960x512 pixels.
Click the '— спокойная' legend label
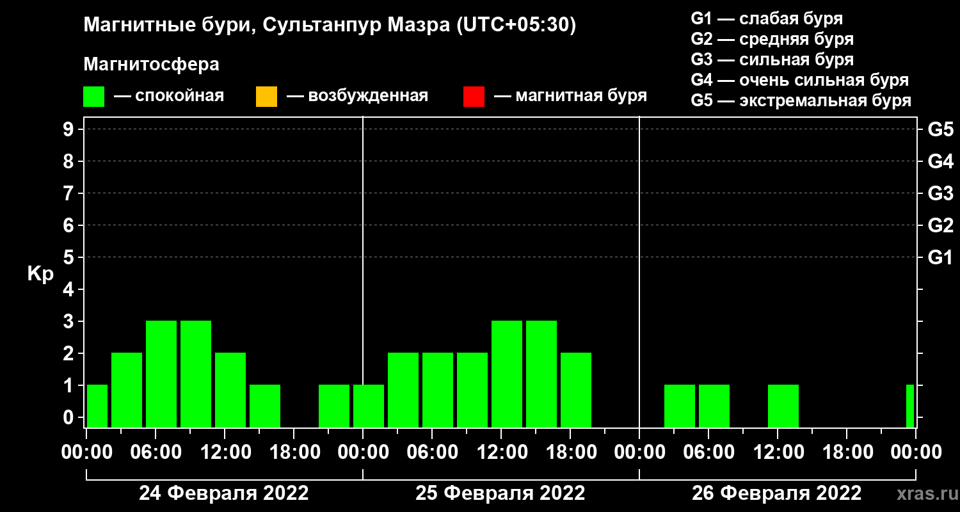pyautogui.click(x=169, y=97)
